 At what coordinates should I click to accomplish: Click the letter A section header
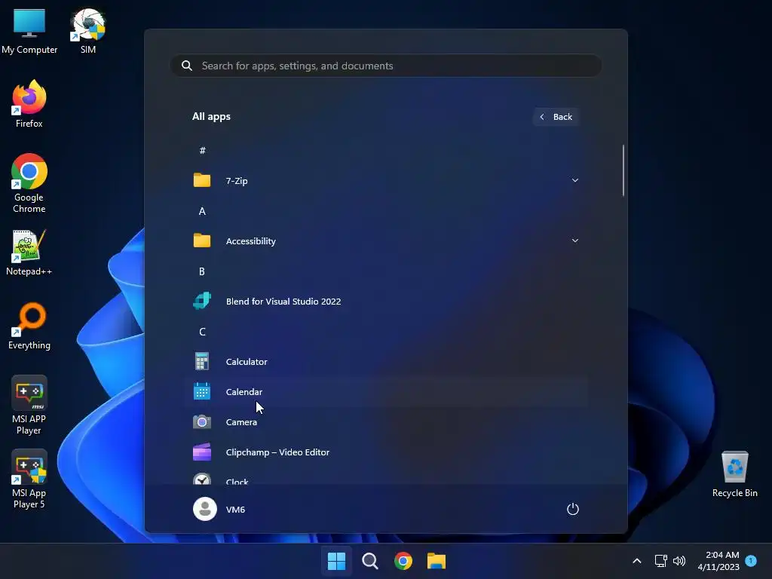click(202, 211)
